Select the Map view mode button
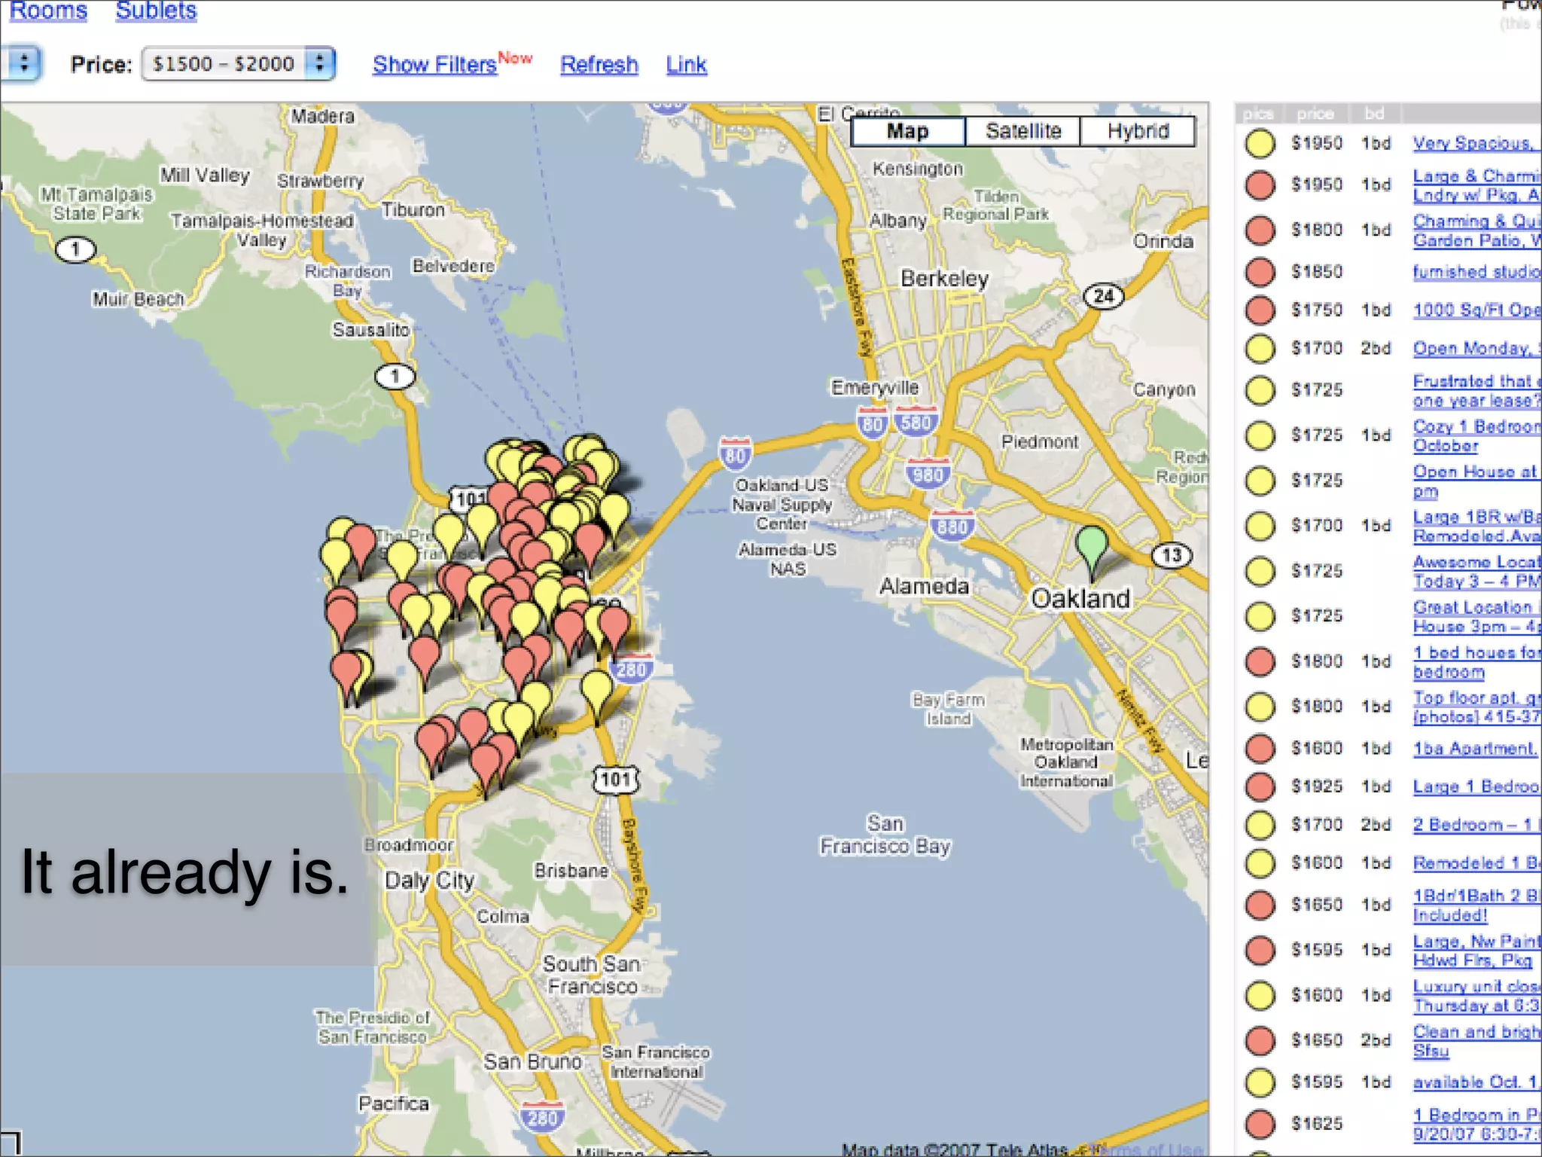 coord(907,131)
